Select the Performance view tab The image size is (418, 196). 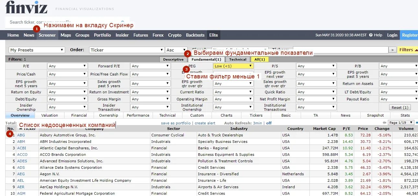pos(138,115)
